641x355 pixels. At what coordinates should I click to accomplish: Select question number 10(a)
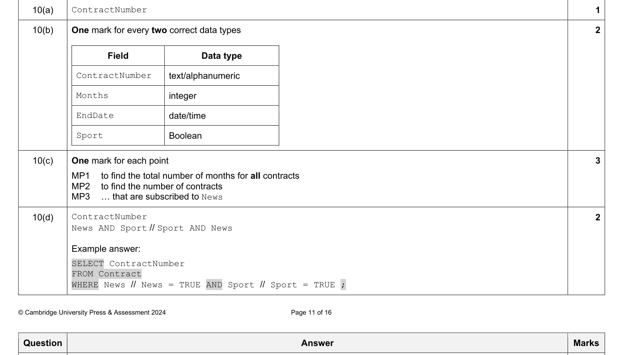(x=43, y=10)
